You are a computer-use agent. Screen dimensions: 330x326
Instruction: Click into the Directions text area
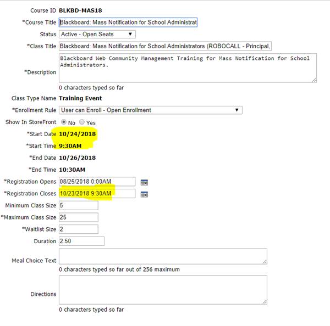163,290
